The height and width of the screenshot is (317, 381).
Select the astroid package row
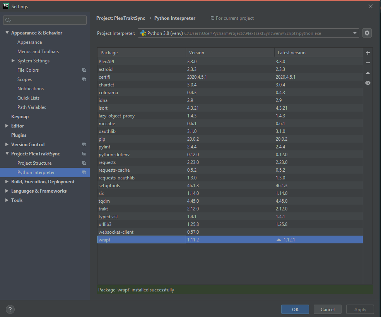point(230,69)
